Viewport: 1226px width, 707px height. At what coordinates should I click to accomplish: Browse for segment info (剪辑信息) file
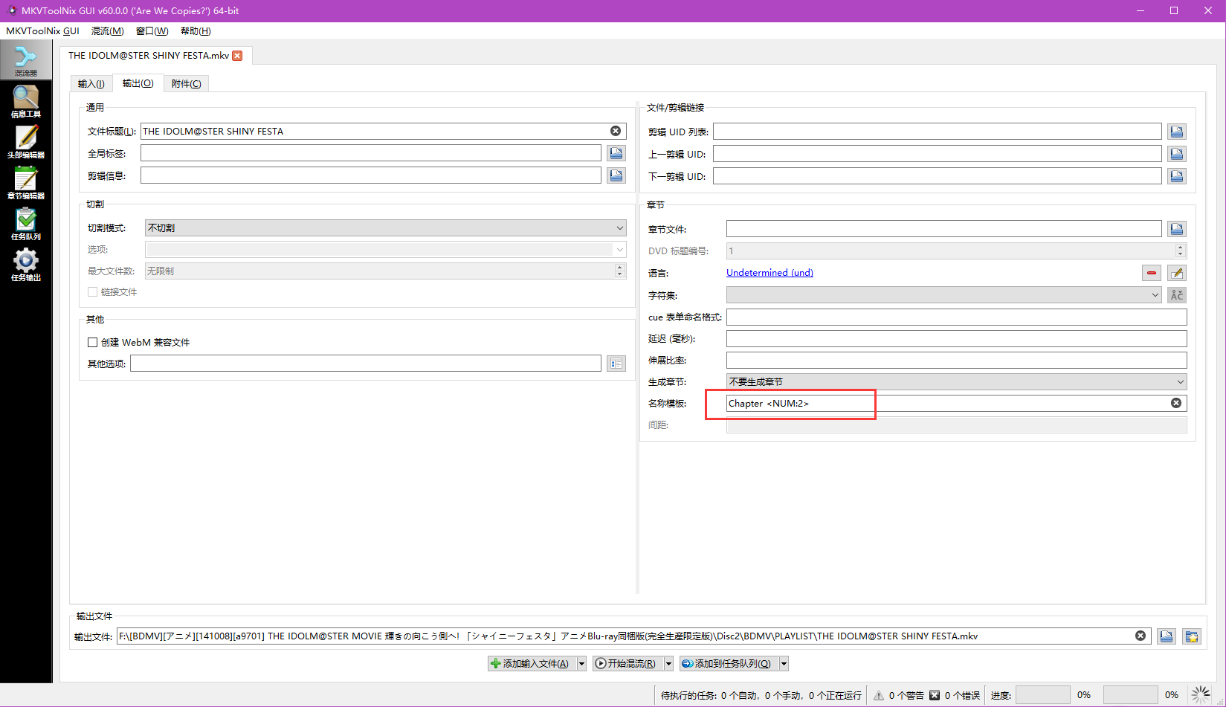(616, 175)
